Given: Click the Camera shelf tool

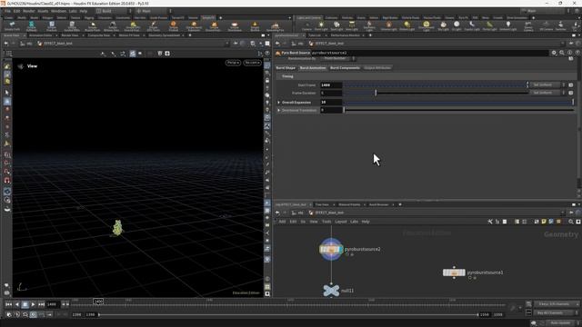Looking at the screenshot, I should [x=306, y=26].
